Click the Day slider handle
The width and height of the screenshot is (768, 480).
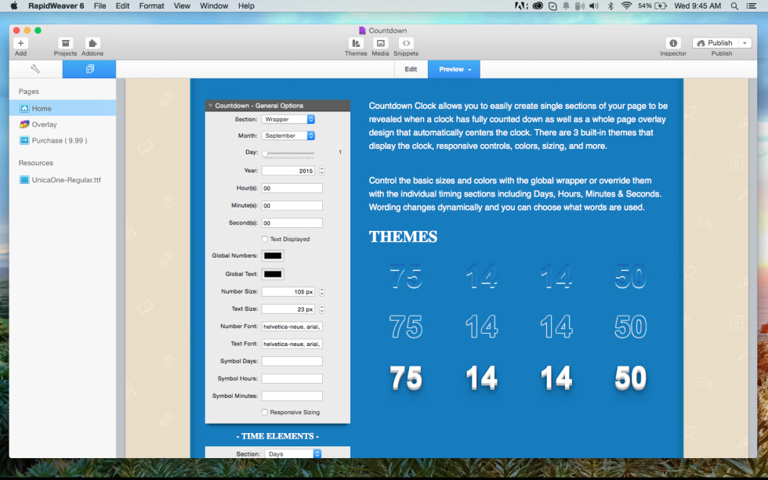pos(265,153)
